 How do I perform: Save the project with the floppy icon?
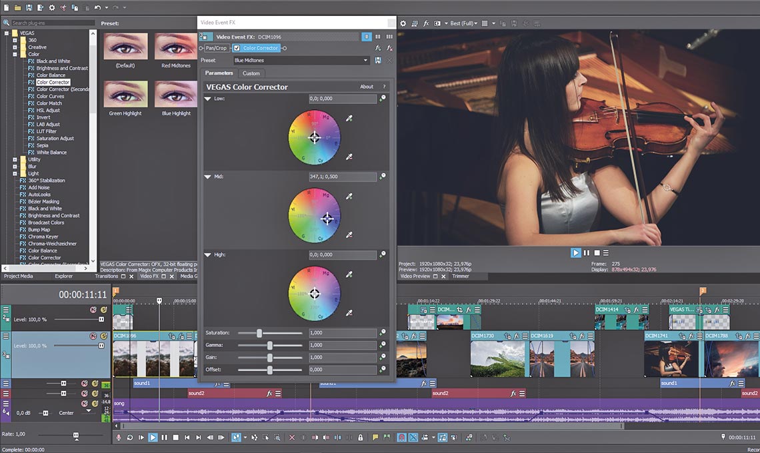click(29, 8)
